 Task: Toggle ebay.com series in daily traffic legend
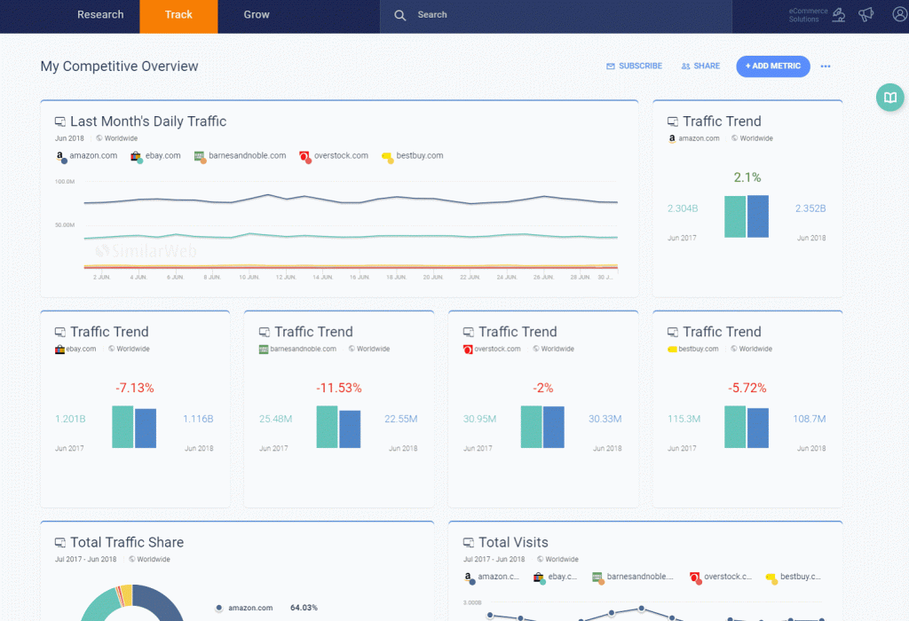(155, 156)
